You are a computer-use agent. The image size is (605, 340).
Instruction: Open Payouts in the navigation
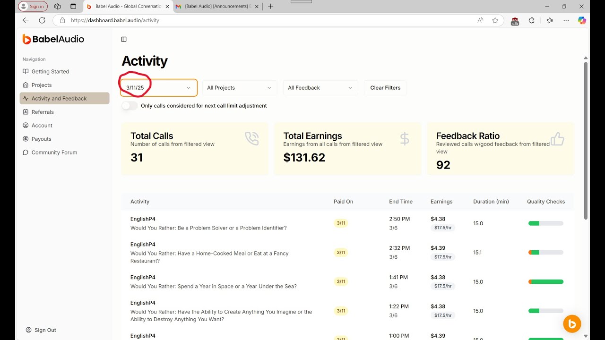(41, 139)
